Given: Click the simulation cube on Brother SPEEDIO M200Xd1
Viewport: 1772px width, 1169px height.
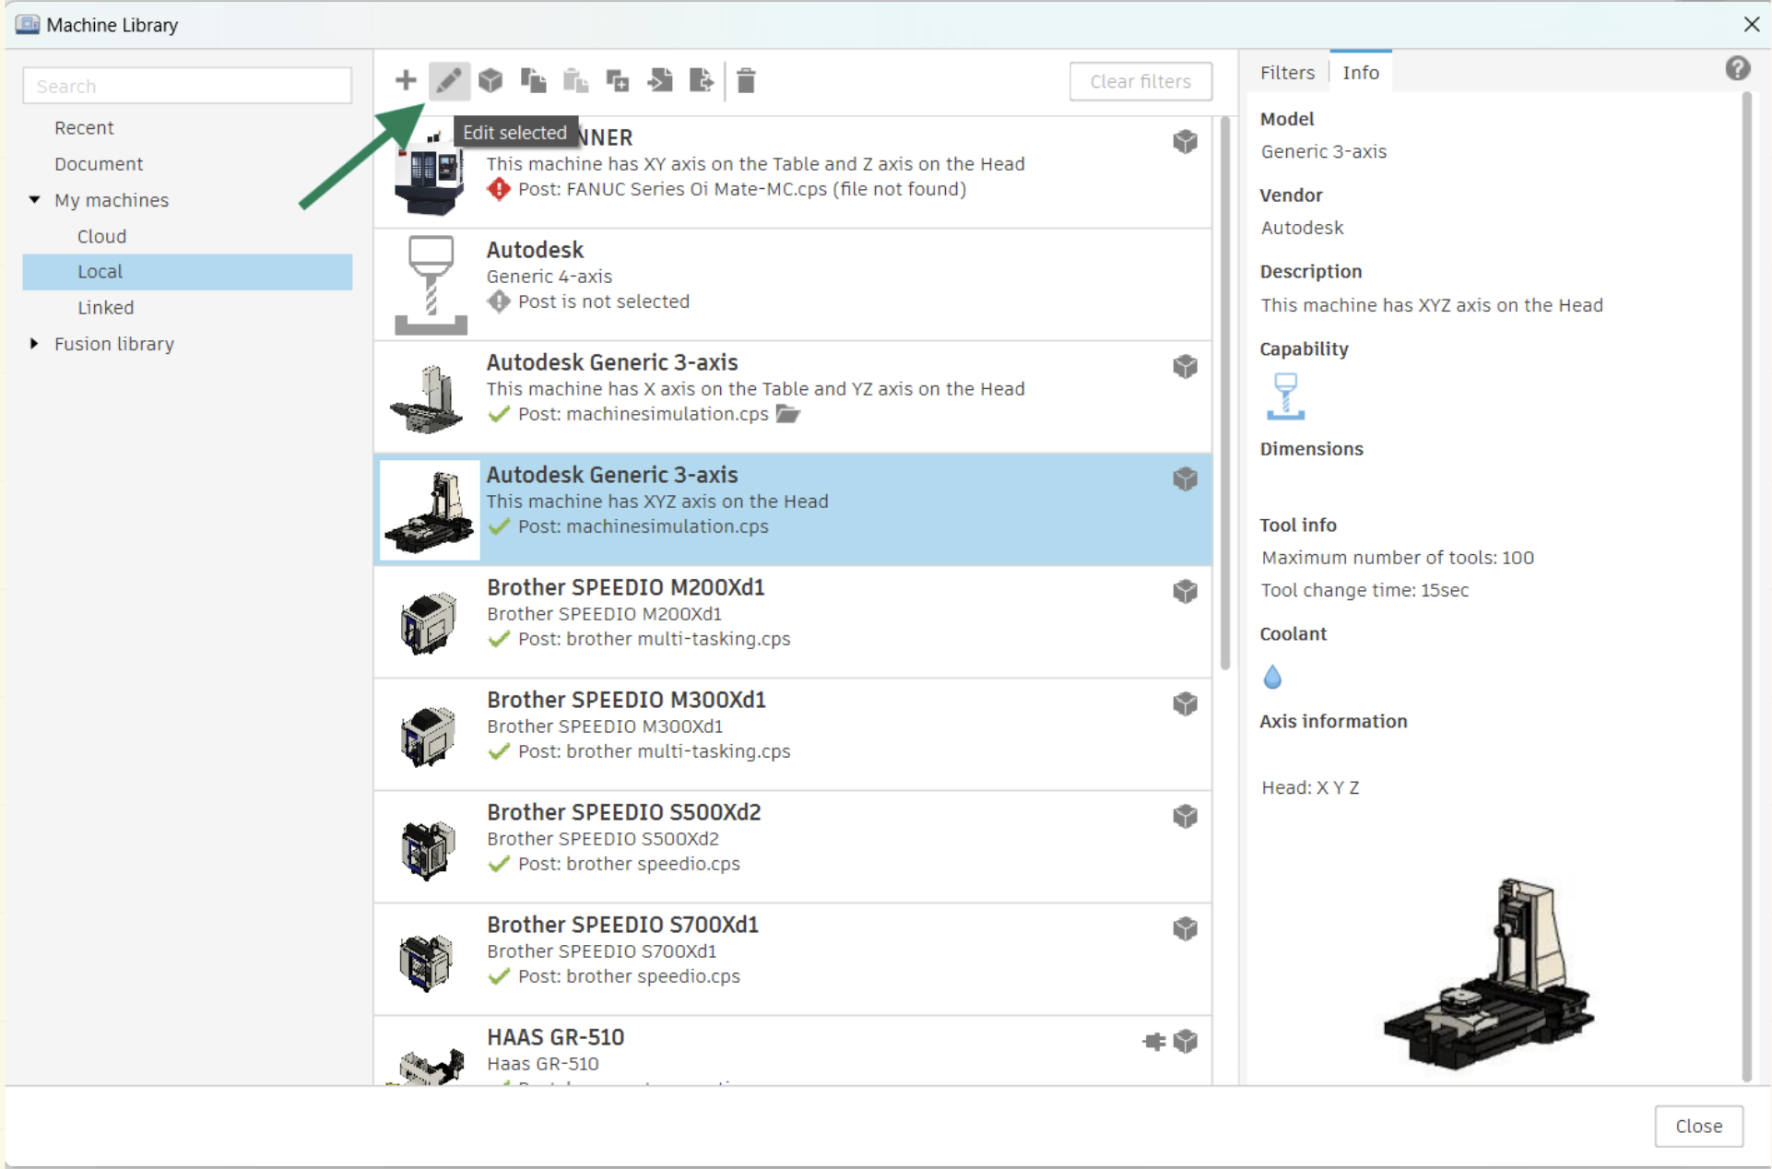Looking at the screenshot, I should point(1185,592).
